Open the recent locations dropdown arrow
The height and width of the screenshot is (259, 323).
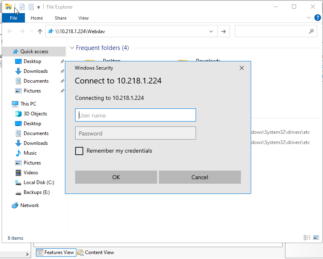pyautogui.click(x=31, y=31)
